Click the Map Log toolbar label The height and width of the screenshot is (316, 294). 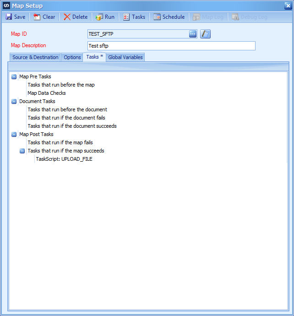tap(212, 17)
